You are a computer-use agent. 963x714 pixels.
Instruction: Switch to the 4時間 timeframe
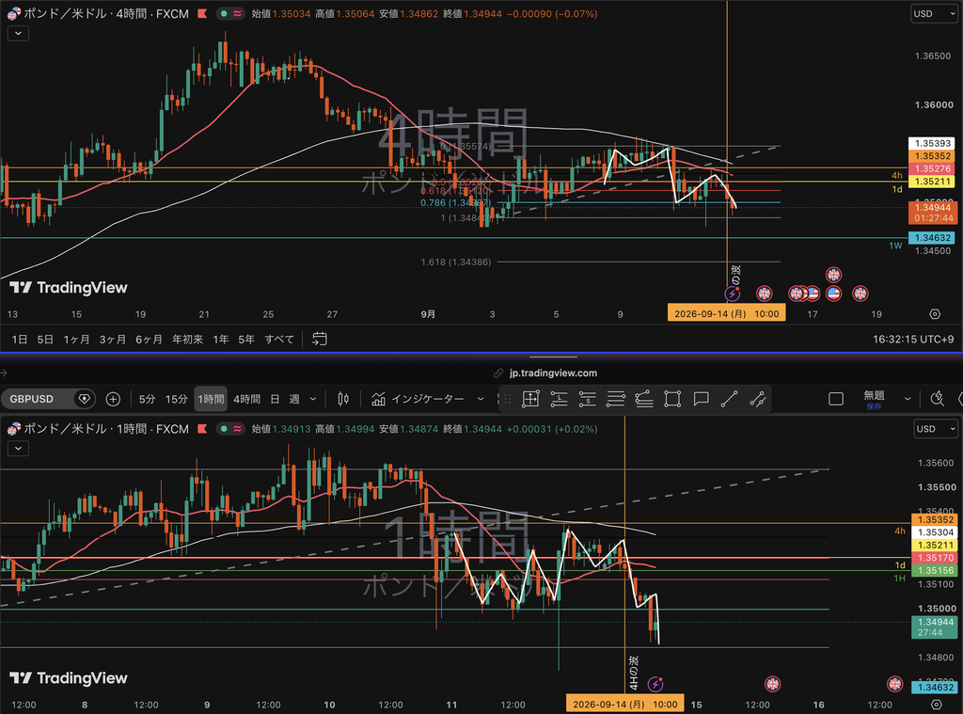(x=247, y=400)
